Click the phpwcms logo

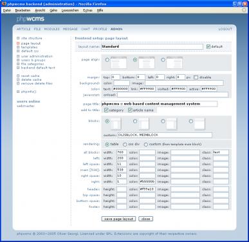point(30,19)
